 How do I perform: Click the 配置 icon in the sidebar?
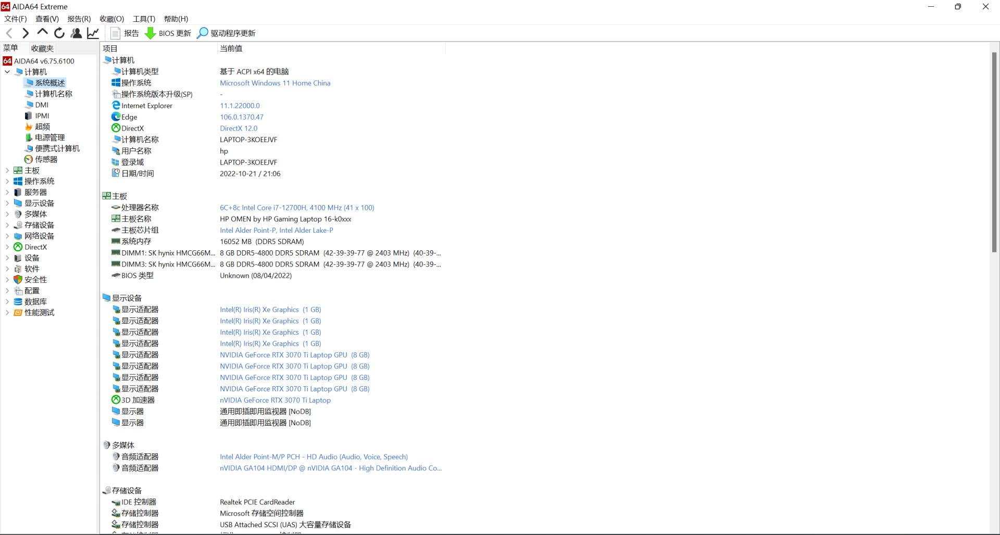pyautogui.click(x=18, y=290)
